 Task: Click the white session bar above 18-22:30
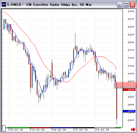coord(105,128)
